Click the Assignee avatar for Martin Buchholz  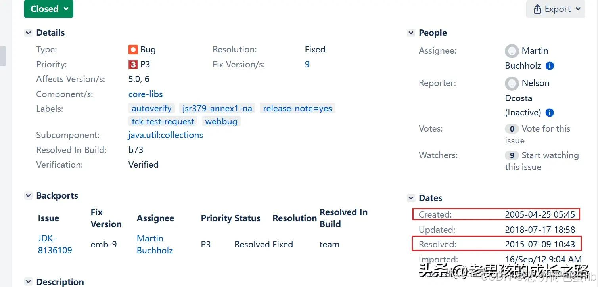coord(512,51)
